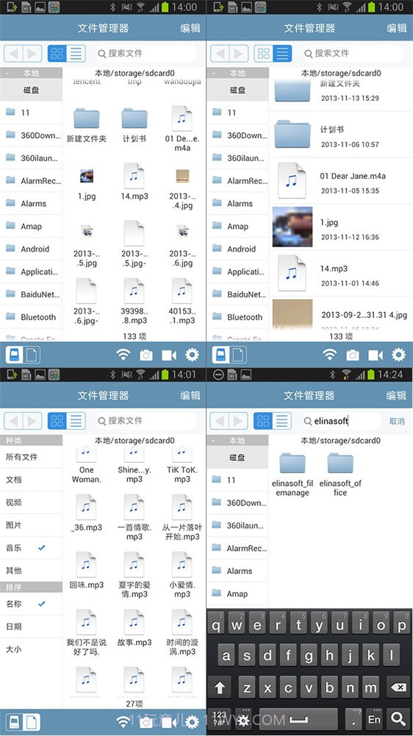
Task: Open elinasoft_office folder in search results
Action: click(x=340, y=475)
